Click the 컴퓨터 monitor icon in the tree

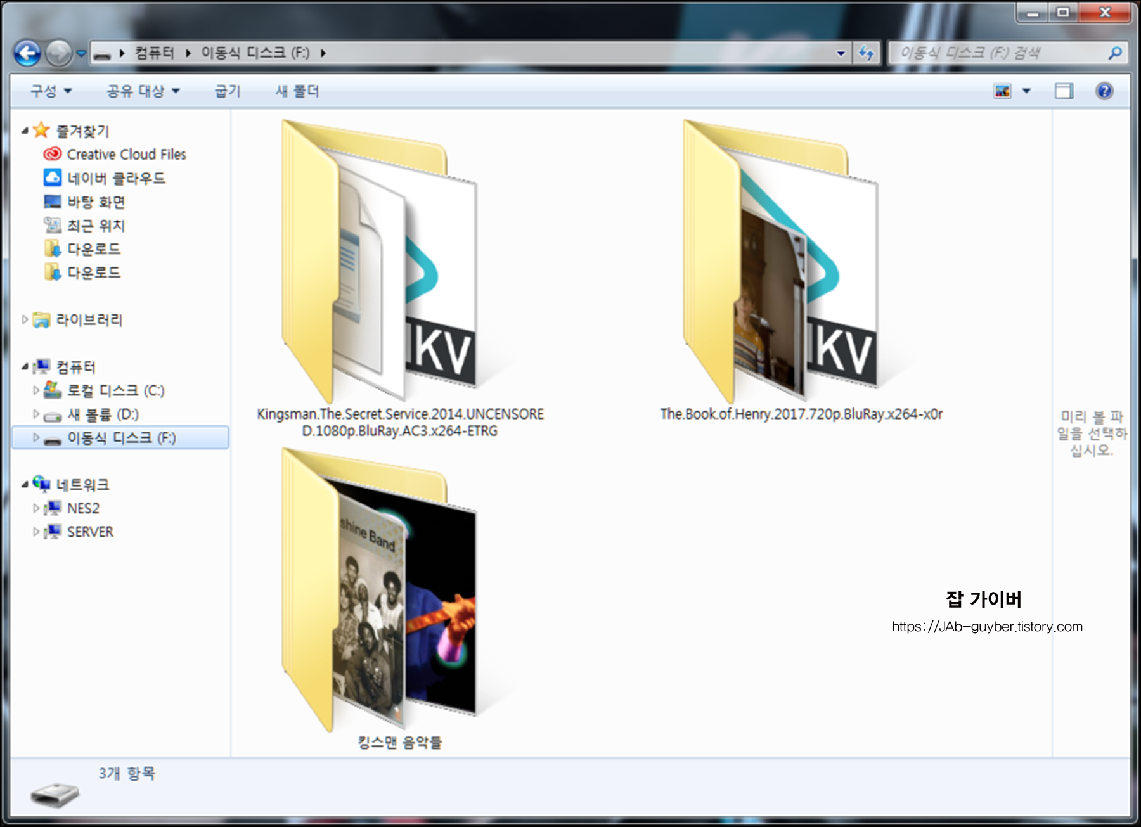click(x=42, y=366)
